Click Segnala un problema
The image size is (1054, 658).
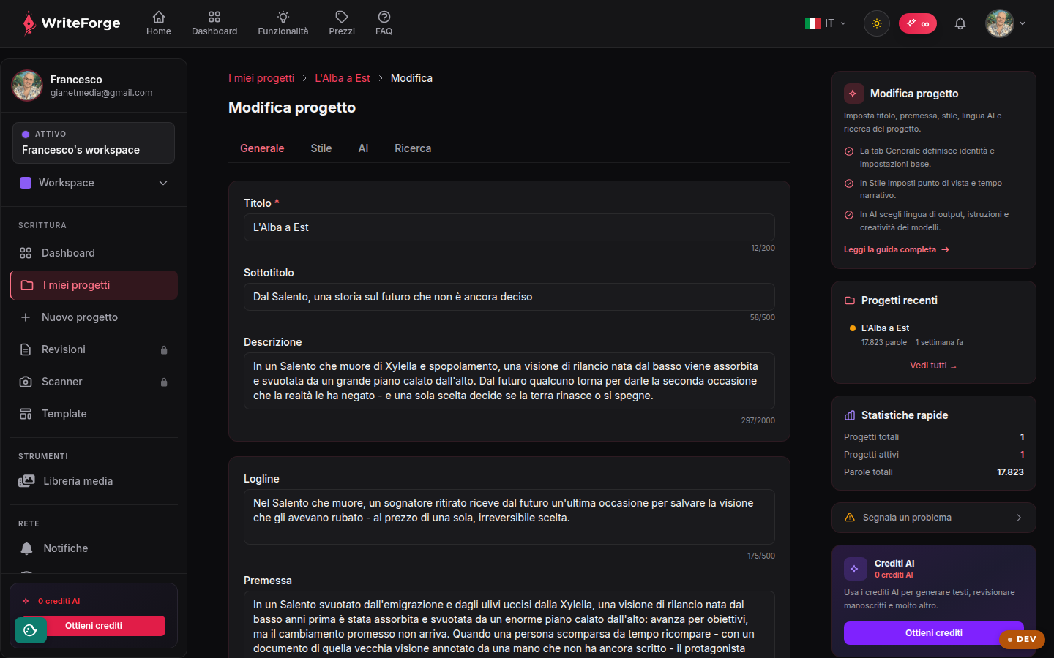[x=934, y=518]
